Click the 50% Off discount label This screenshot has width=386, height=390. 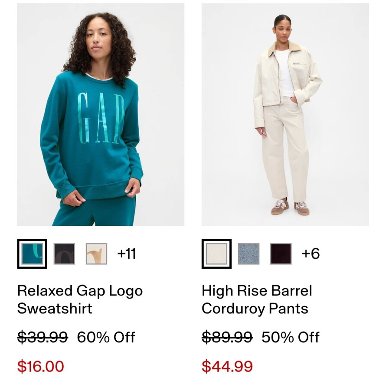pyautogui.click(x=291, y=337)
